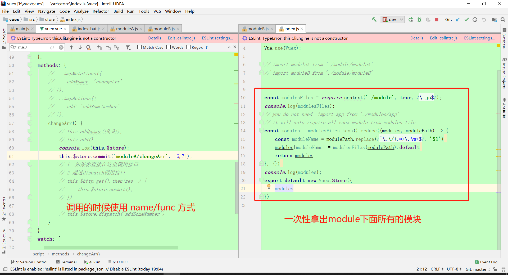Open search filter dropdown funnel
This screenshot has height=275, width=508.
click(128, 47)
